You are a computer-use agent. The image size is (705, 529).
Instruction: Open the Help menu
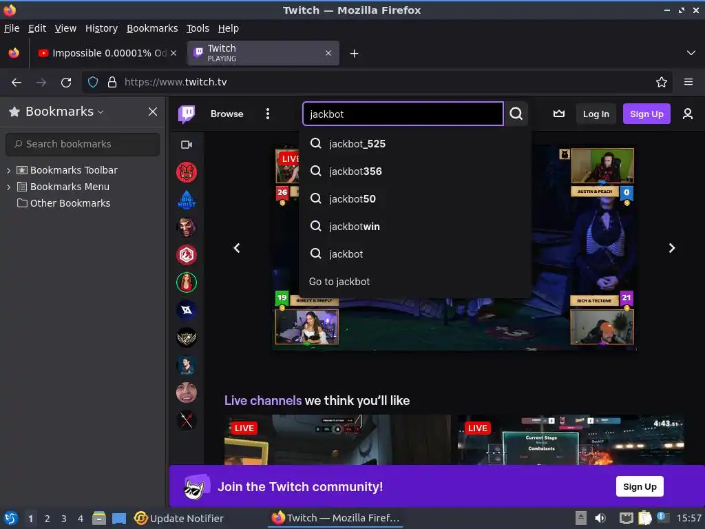click(x=229, y=28)
